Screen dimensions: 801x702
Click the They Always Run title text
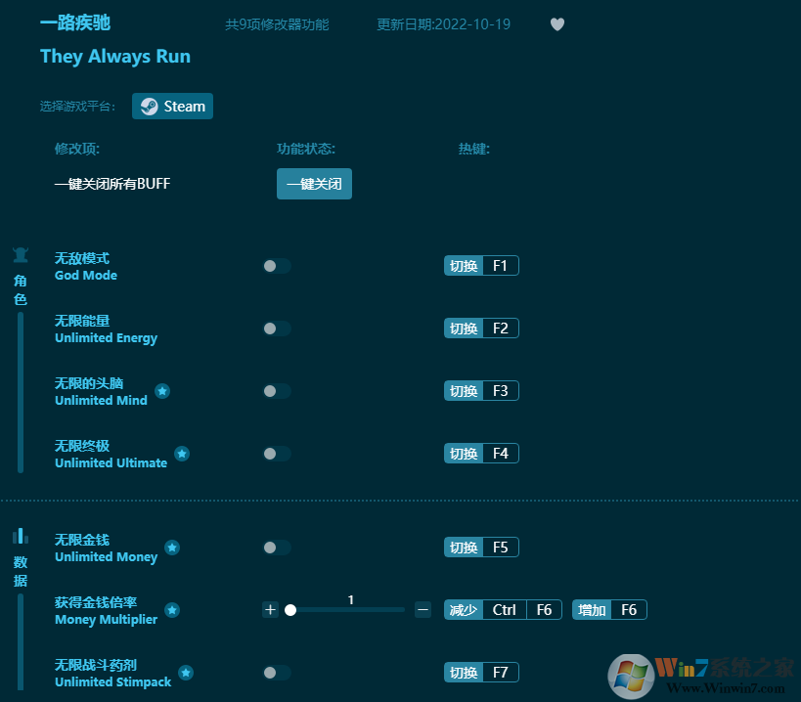point(115,56)
